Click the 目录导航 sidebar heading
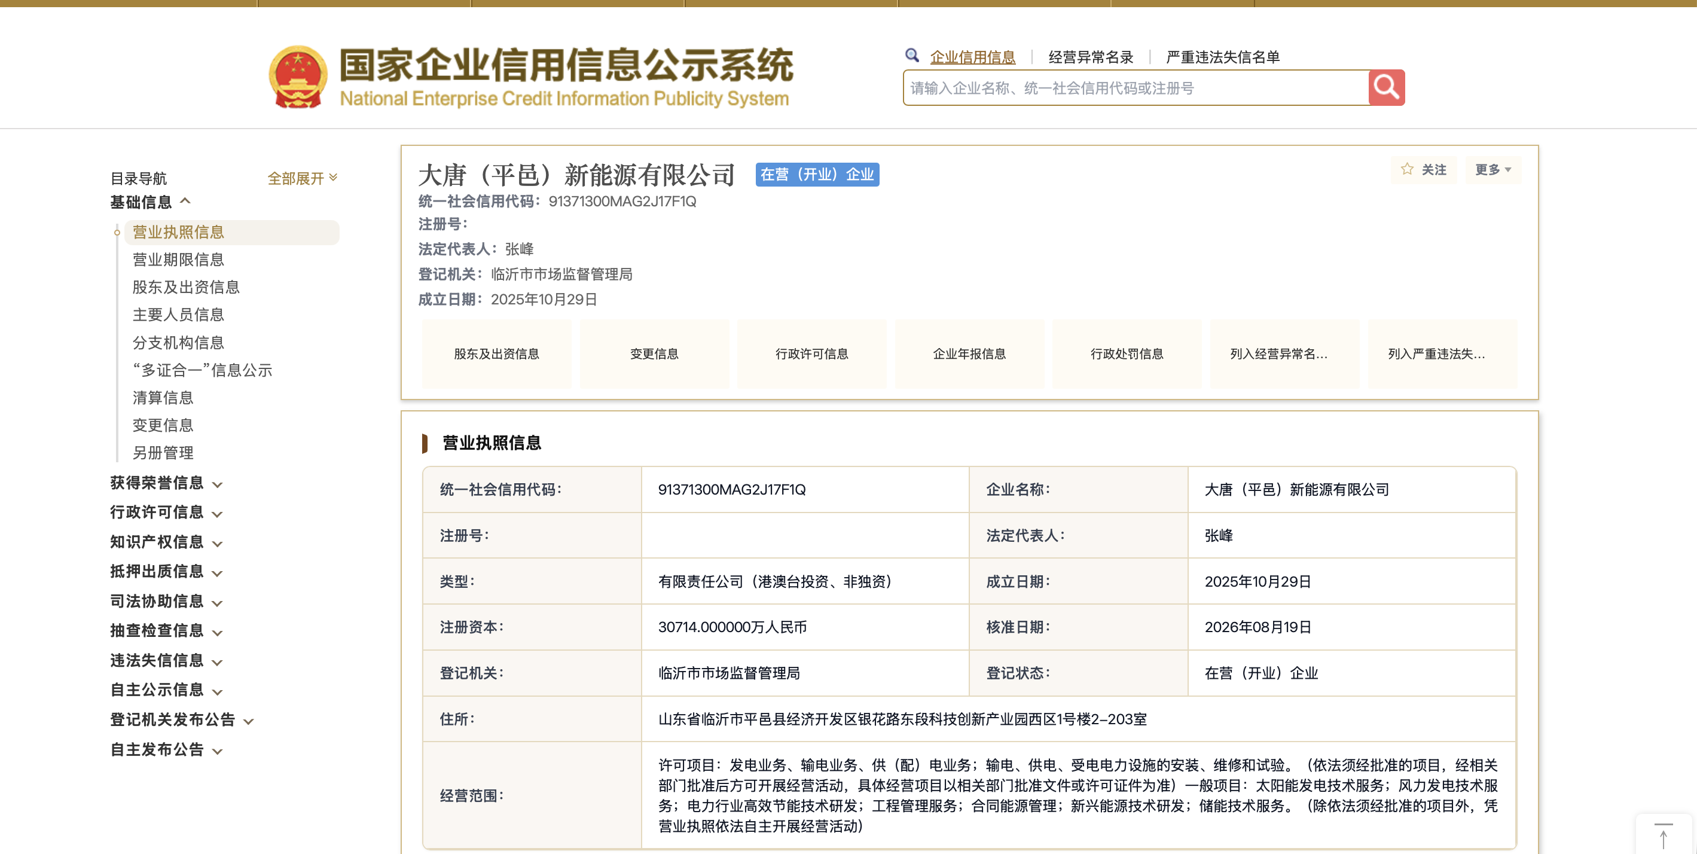The image size is (1697, 854). click(x=138, y=179)
